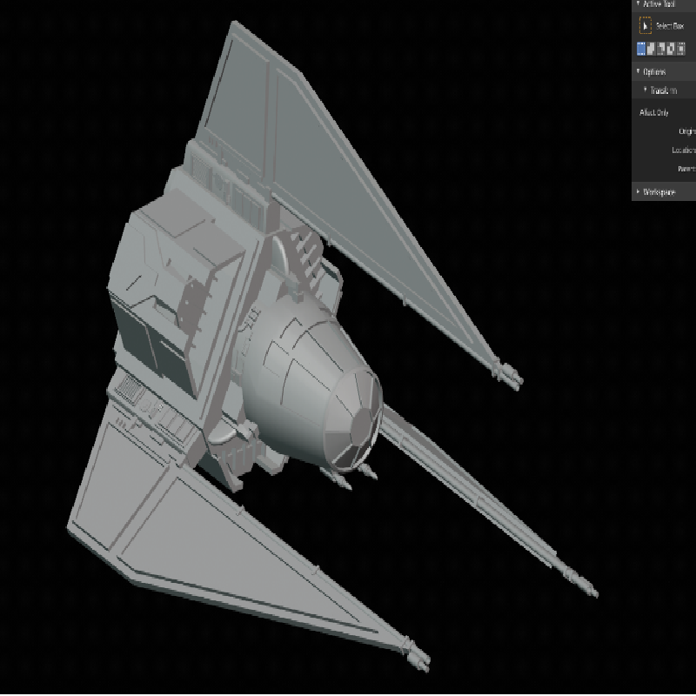
Task: Click the Select Box tool name
Action: tap(670, 26)
